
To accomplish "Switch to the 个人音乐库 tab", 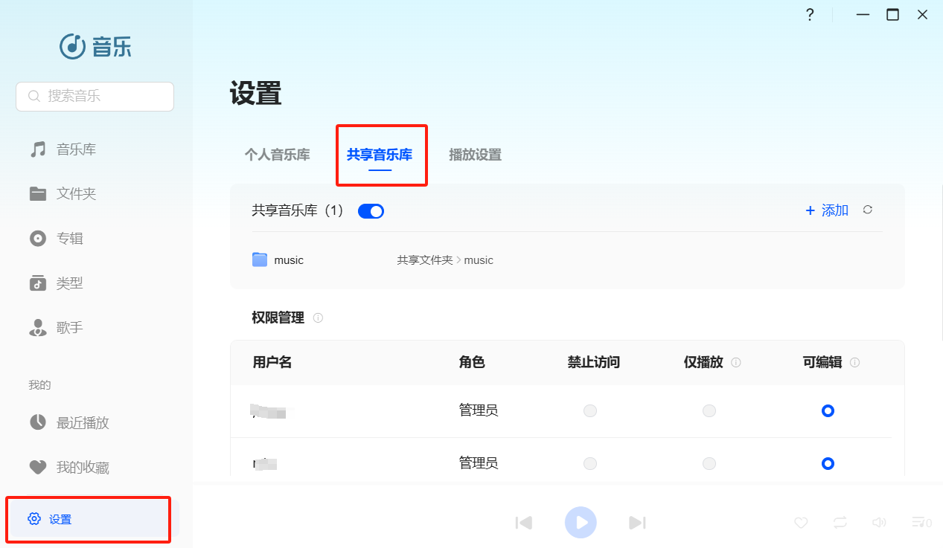I will pos(277,155).
